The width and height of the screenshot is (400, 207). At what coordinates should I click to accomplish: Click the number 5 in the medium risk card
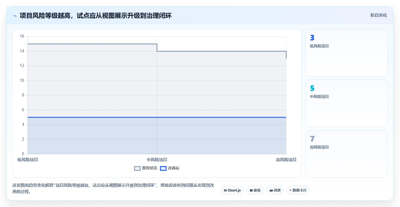coord(312,88)
